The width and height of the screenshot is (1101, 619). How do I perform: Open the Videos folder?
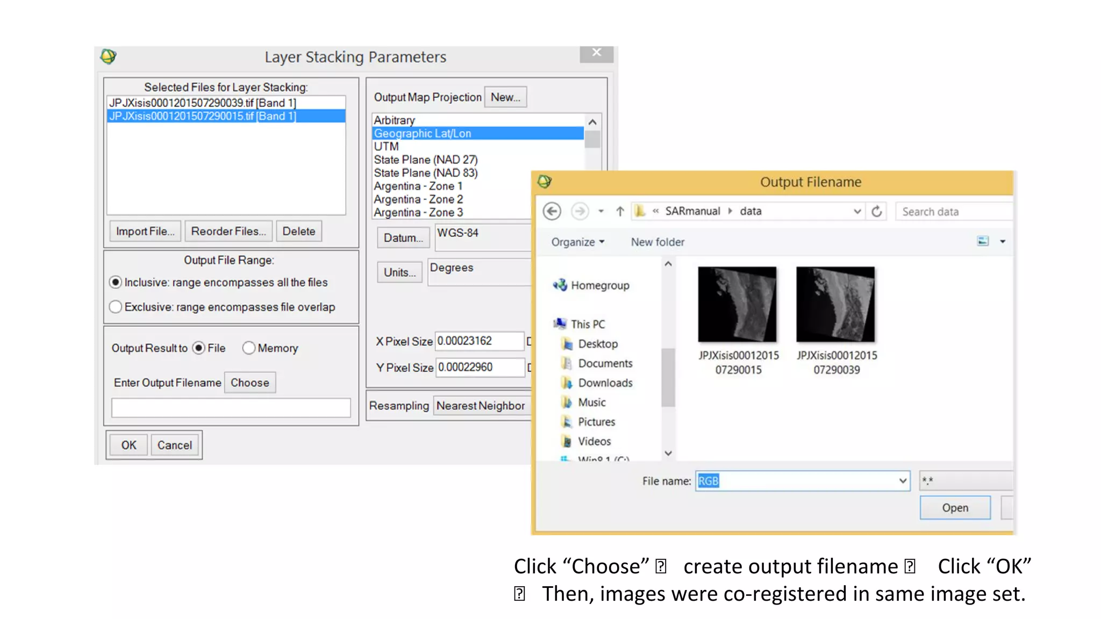pyautogui.click(x=594, y=441)
